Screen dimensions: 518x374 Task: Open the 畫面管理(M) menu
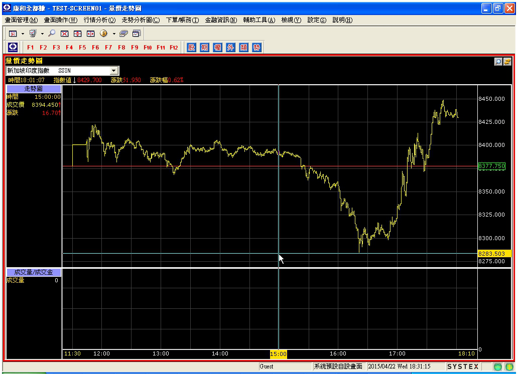(x=21, y=20)
